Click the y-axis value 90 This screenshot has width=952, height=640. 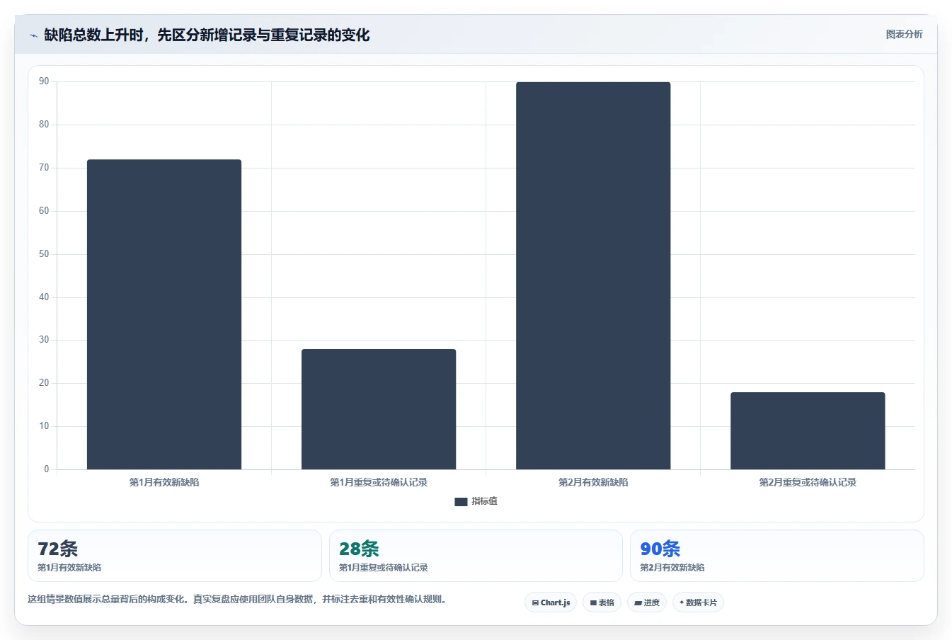pyautogui.click(x=44, y=81)
